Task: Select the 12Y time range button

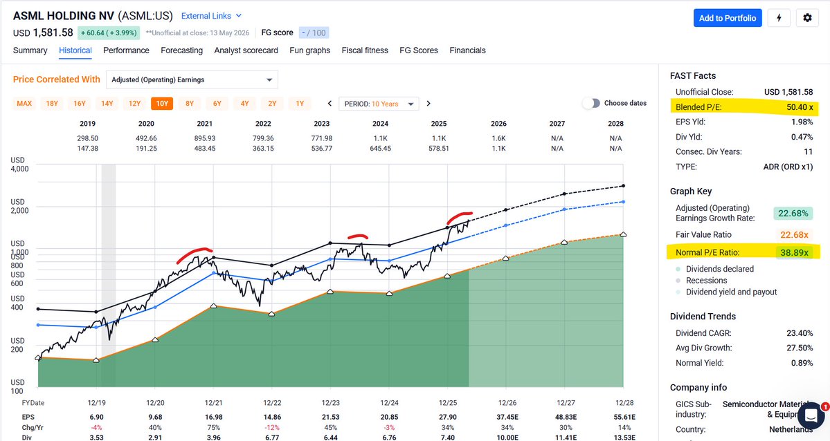Action: point(134,104)
